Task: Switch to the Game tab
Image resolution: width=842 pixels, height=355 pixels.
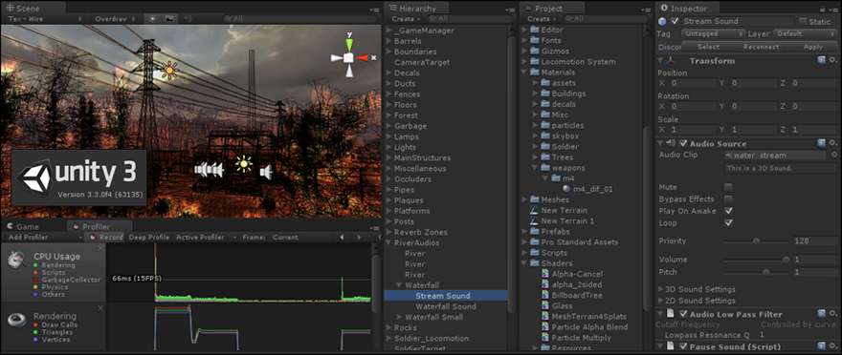Action: (23, 226)
